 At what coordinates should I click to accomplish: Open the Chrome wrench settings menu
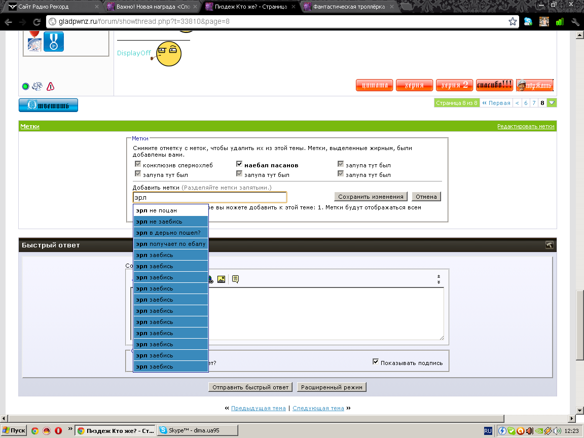575,22
